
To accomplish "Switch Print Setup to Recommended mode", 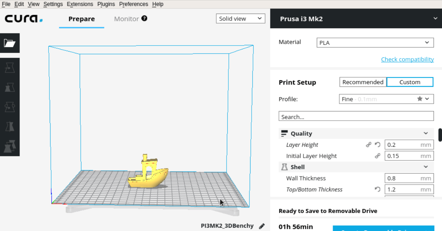I will tap(363, 82).
